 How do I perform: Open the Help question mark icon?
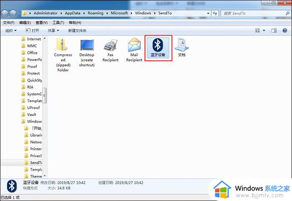click(x=285, y=30)
